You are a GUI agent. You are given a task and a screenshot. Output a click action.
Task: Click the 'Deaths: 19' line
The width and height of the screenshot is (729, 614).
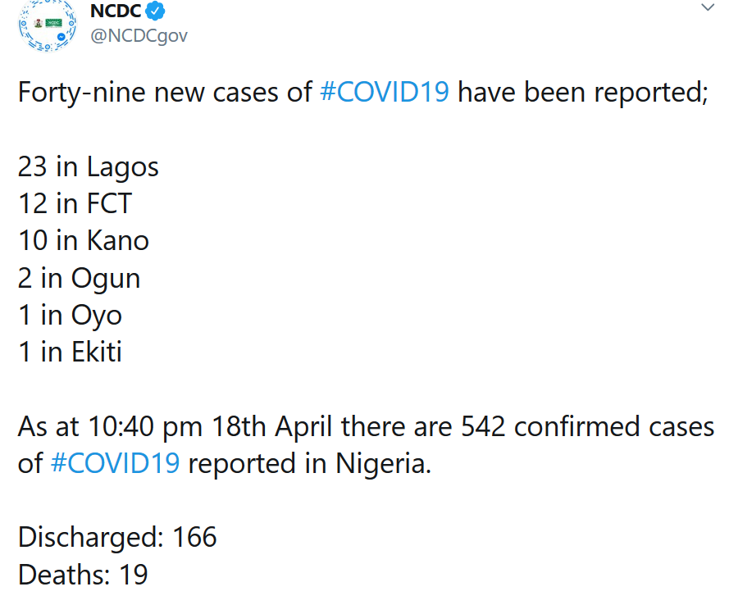coord(83,574)
